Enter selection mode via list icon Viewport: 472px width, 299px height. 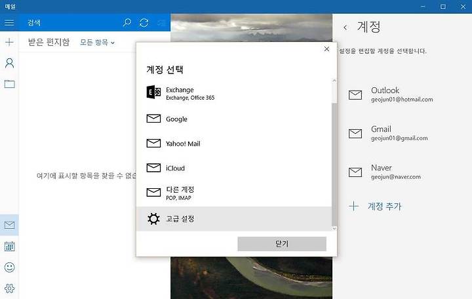162,22
